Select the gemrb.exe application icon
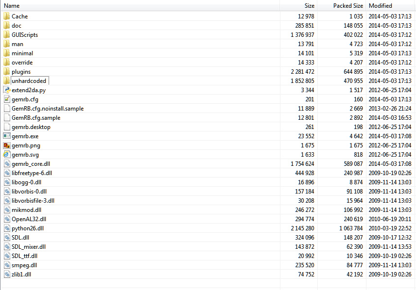Screen dimensions: 416x290 coord(7,136)
